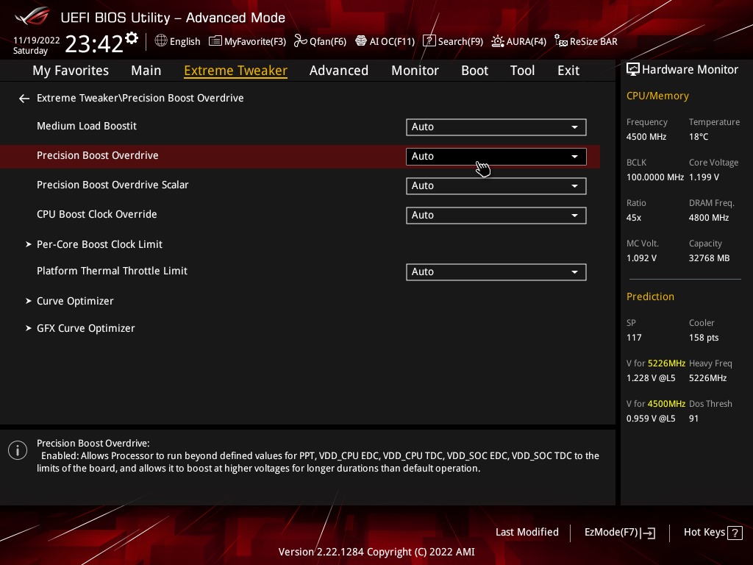
Task: Click the 1.228 V @L5 value
Action: point(651,377)
